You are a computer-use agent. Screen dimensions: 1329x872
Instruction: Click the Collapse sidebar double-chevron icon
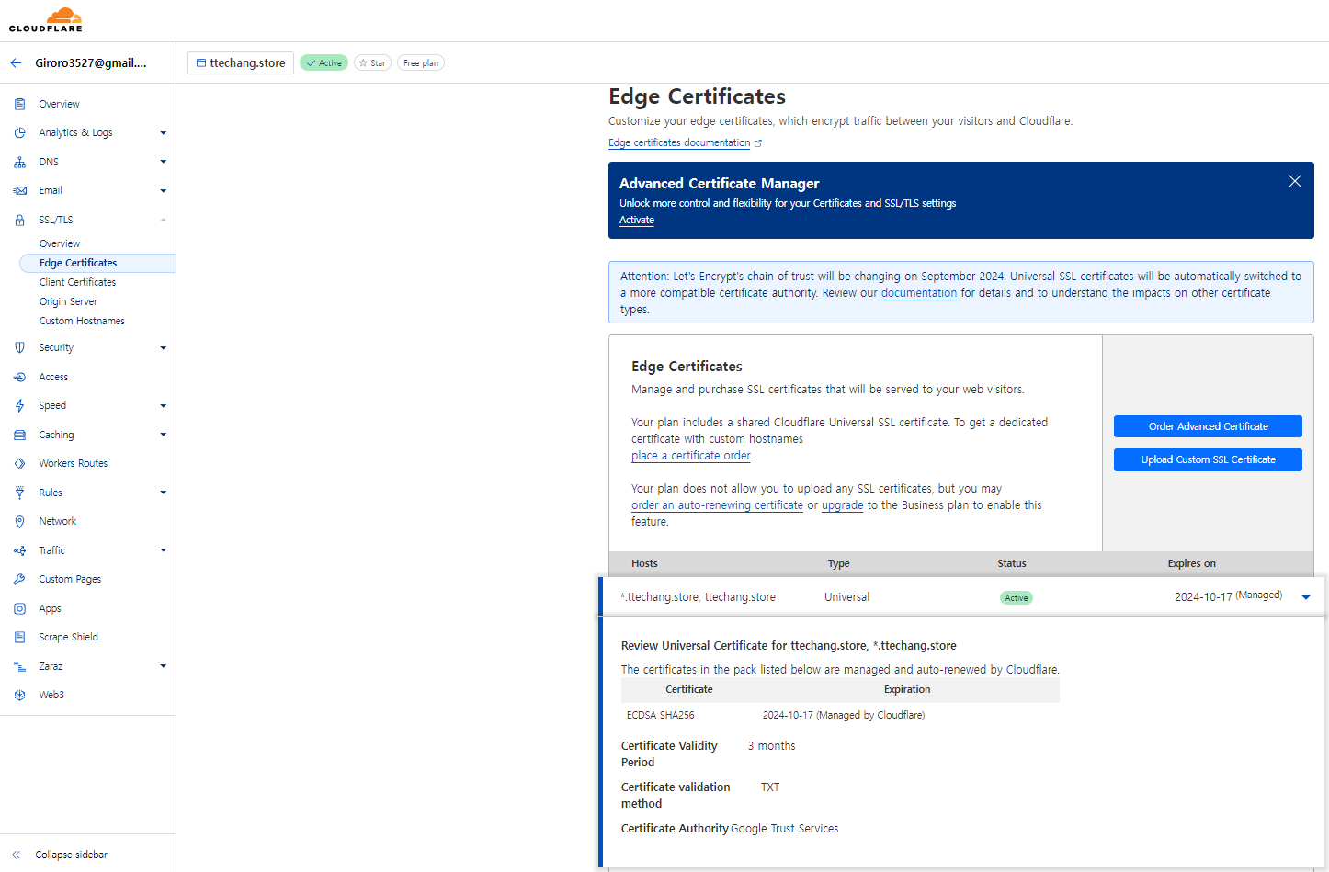[16, 855]
